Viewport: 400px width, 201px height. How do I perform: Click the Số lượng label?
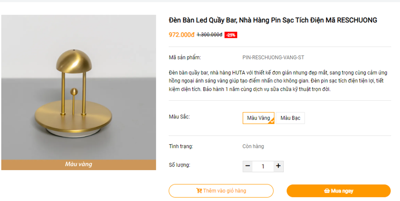point(179,165)
